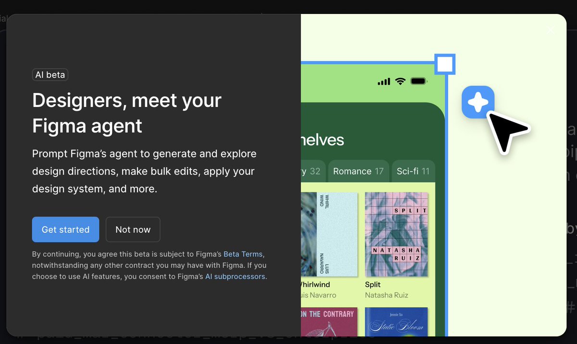Viewport: 577px width, 344px height.
Task: Click the 'Designers, meet your Figma agent' heading
Action: [127, 113]
